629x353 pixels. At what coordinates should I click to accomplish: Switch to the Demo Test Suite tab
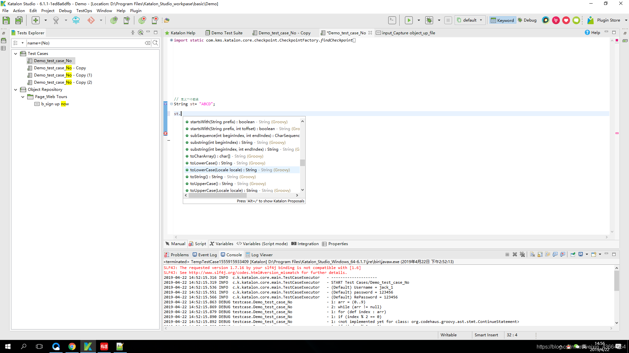[224, 33]
